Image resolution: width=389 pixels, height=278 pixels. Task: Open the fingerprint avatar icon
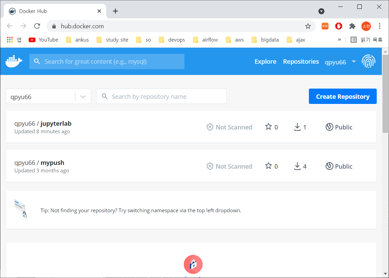369,61
